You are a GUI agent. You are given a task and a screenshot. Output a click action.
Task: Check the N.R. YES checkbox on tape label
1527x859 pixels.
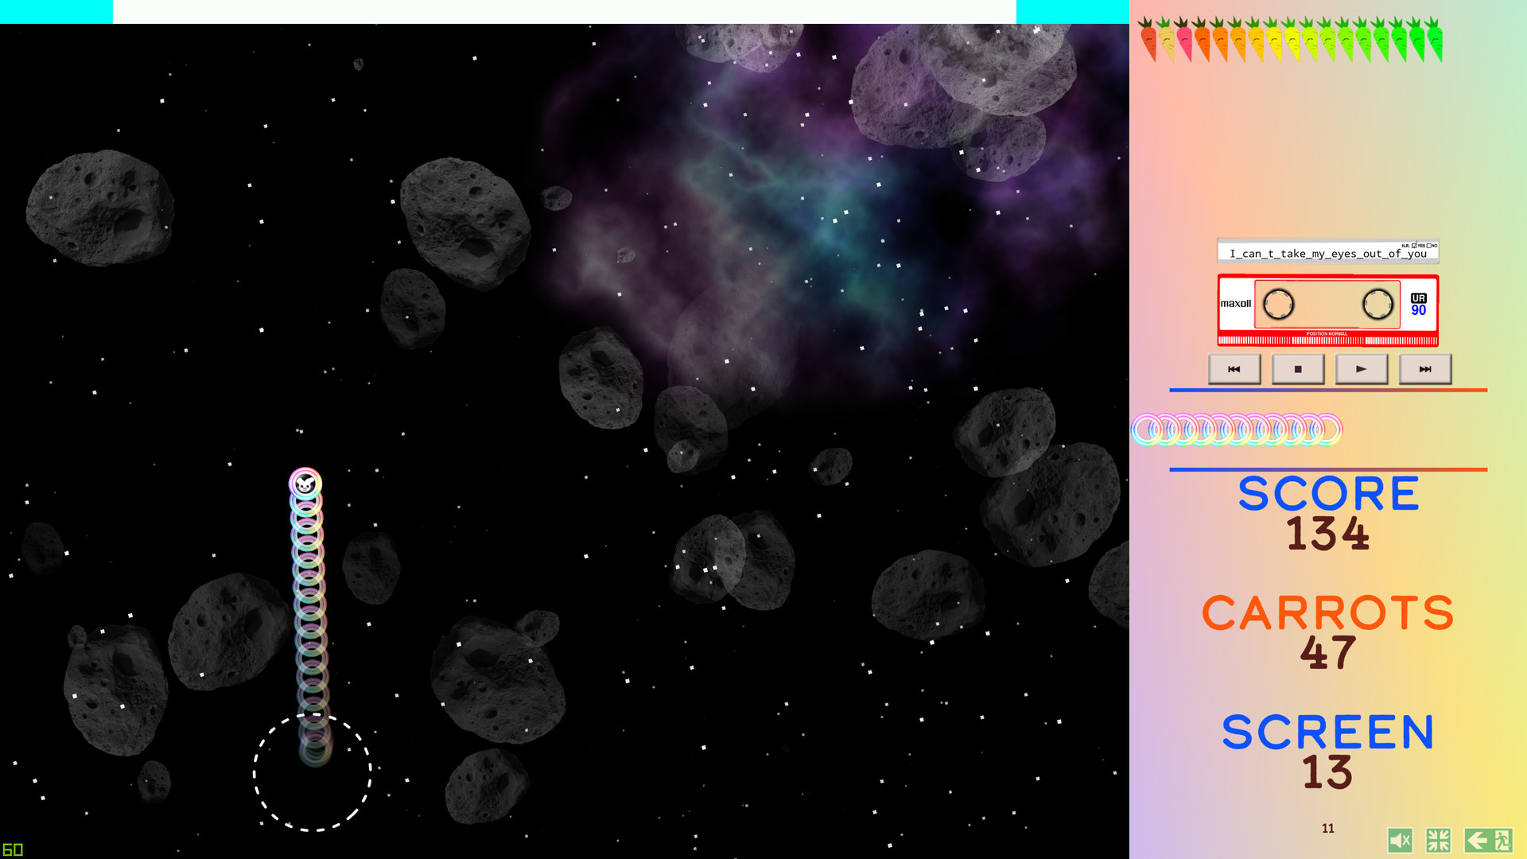tap(1414, 246)
